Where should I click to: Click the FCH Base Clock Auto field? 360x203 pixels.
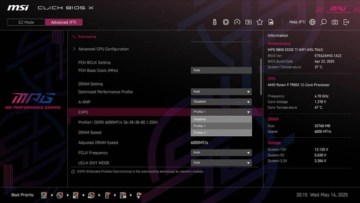click(x=221, y=70)
